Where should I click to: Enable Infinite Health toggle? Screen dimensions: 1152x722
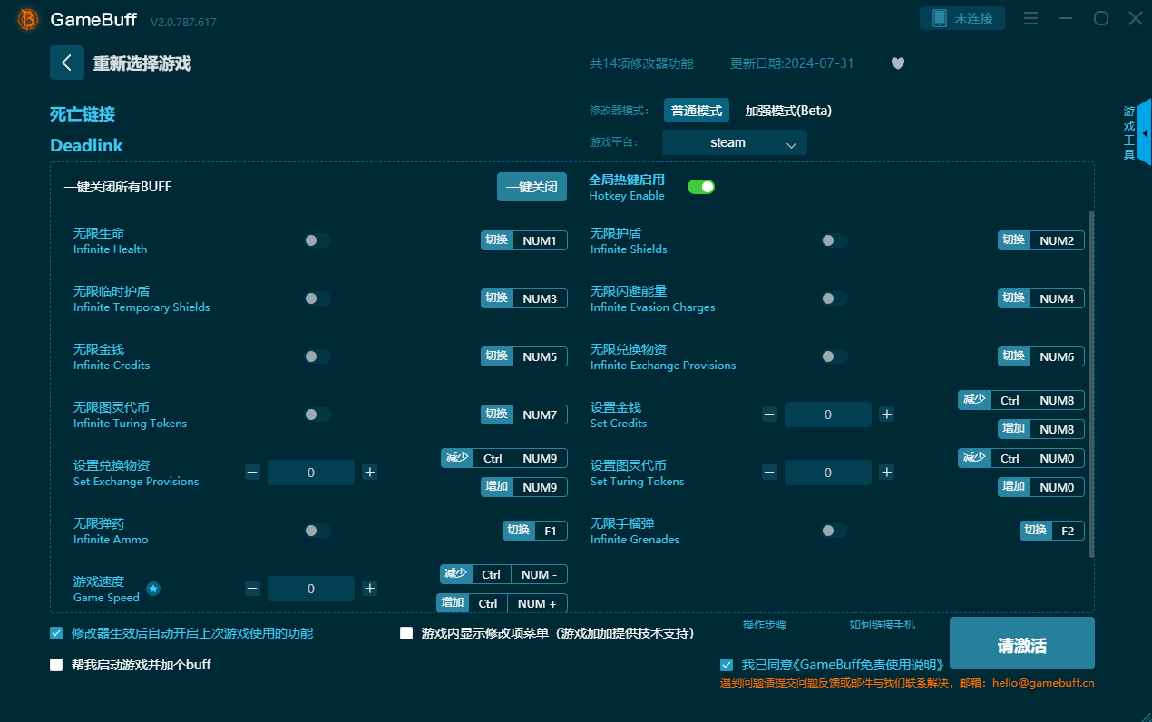coord(317,240)
